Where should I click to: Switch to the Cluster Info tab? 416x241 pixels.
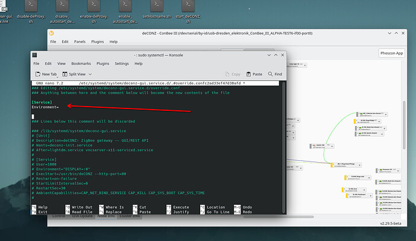[130, 216]
